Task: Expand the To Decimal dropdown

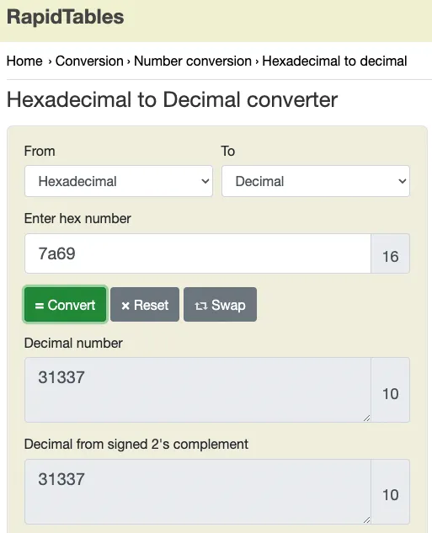Action: [x=316, y=181]
